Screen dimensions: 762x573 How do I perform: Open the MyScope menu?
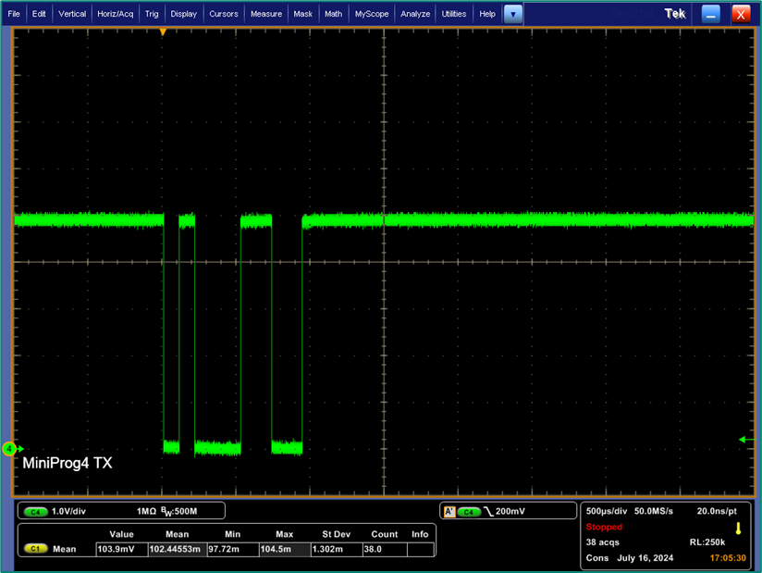click(371, 13)
